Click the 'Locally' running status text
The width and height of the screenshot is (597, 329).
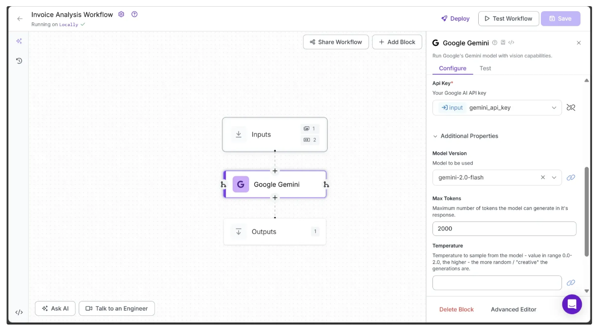[68, 25]
